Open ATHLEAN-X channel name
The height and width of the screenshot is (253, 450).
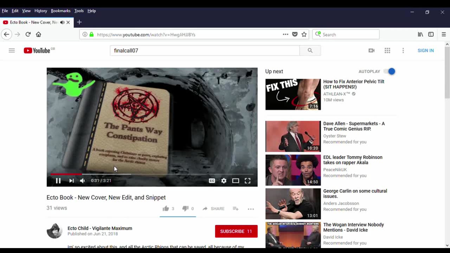337,94
